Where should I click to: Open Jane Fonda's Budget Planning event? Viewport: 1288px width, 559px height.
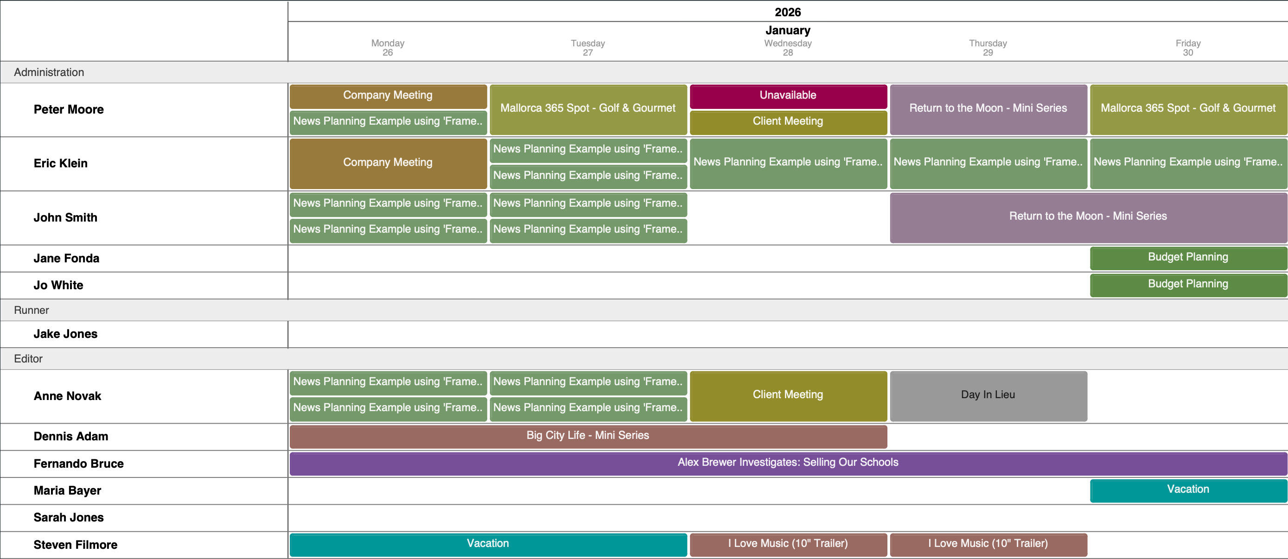1188,258
